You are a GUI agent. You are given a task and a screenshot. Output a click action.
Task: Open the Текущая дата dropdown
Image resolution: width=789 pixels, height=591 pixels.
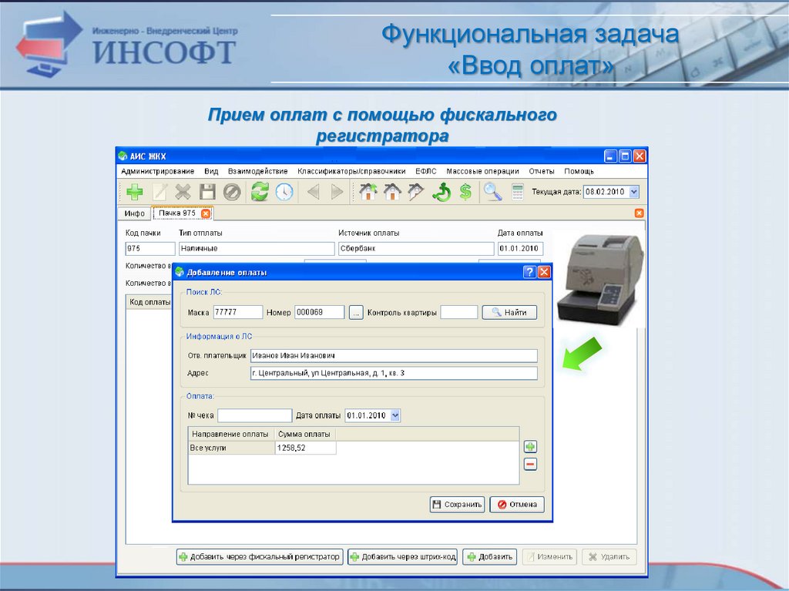coord(634,192)
